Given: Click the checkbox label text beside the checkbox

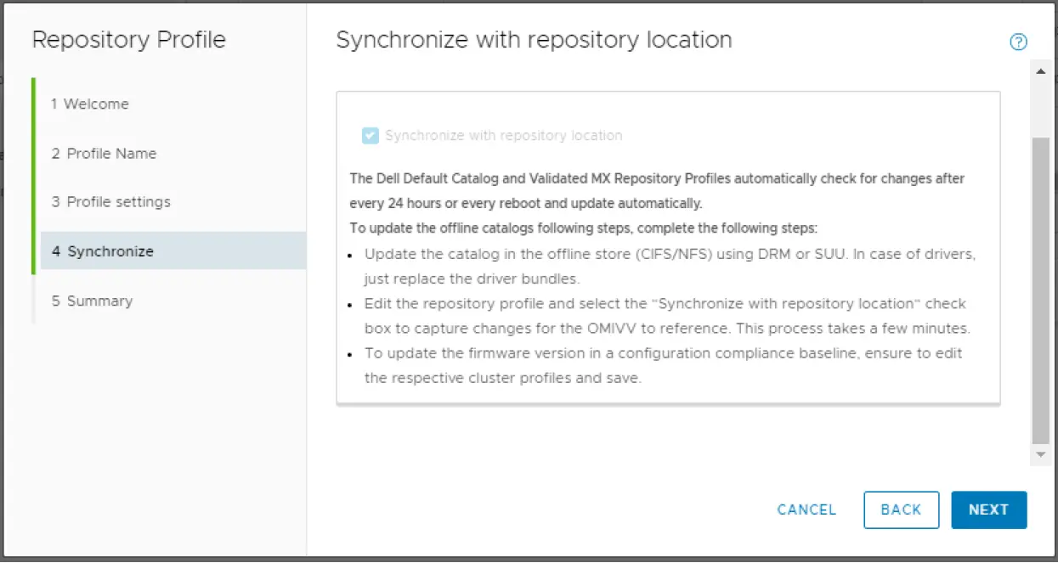Looking at the screenshot, I should (503, 136).
